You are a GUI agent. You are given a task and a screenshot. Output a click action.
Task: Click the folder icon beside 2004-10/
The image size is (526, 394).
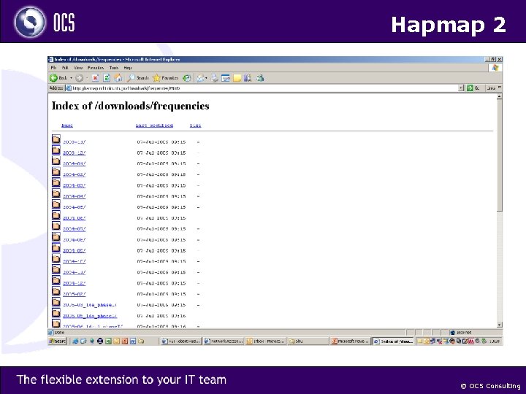(x=56, y=258)
